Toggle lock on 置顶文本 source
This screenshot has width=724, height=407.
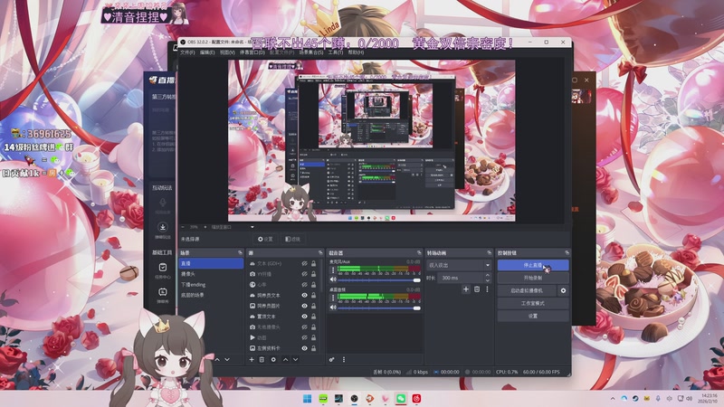click(313, 317)
